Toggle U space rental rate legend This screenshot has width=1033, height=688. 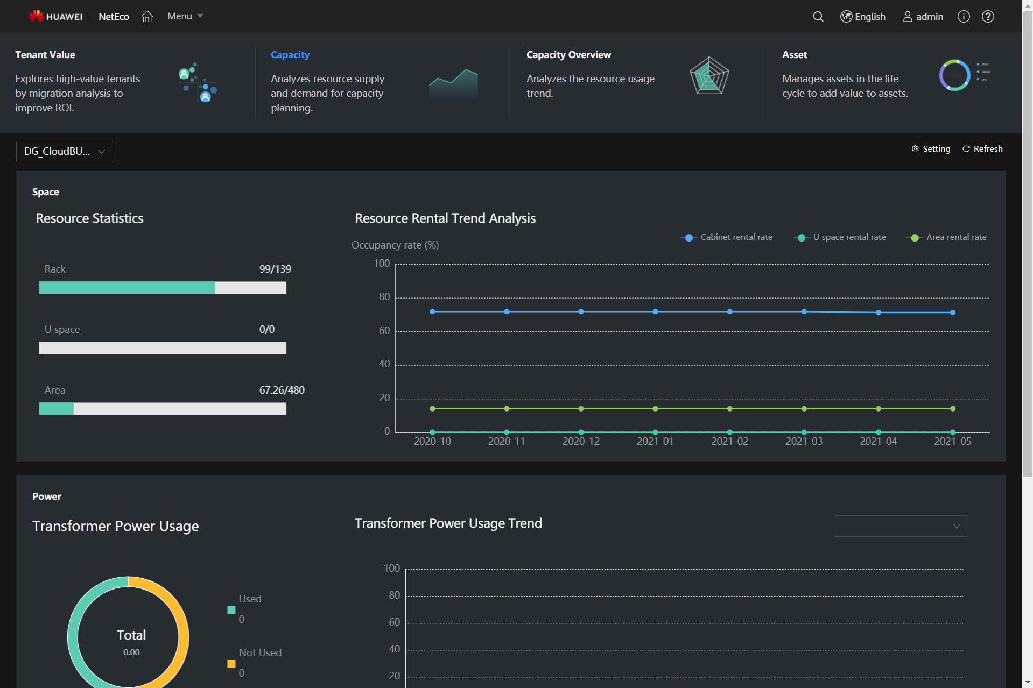839,237
